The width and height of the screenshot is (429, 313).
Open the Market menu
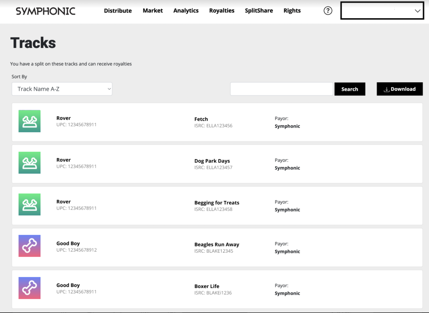[x=153, y=11]
